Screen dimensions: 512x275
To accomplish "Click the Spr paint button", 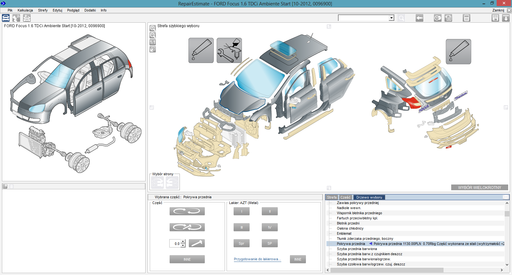I will click(x=242, y=243).
